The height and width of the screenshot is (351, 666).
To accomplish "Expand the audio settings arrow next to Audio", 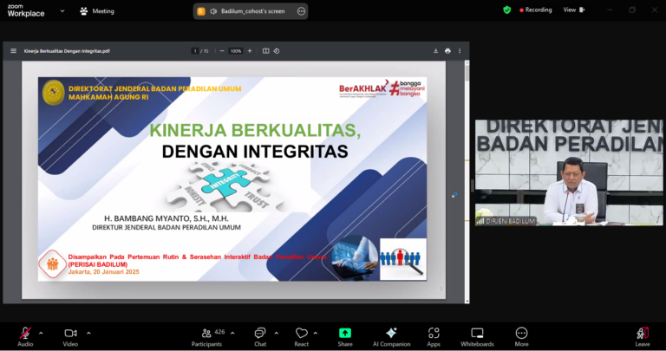I will point(41,332).
